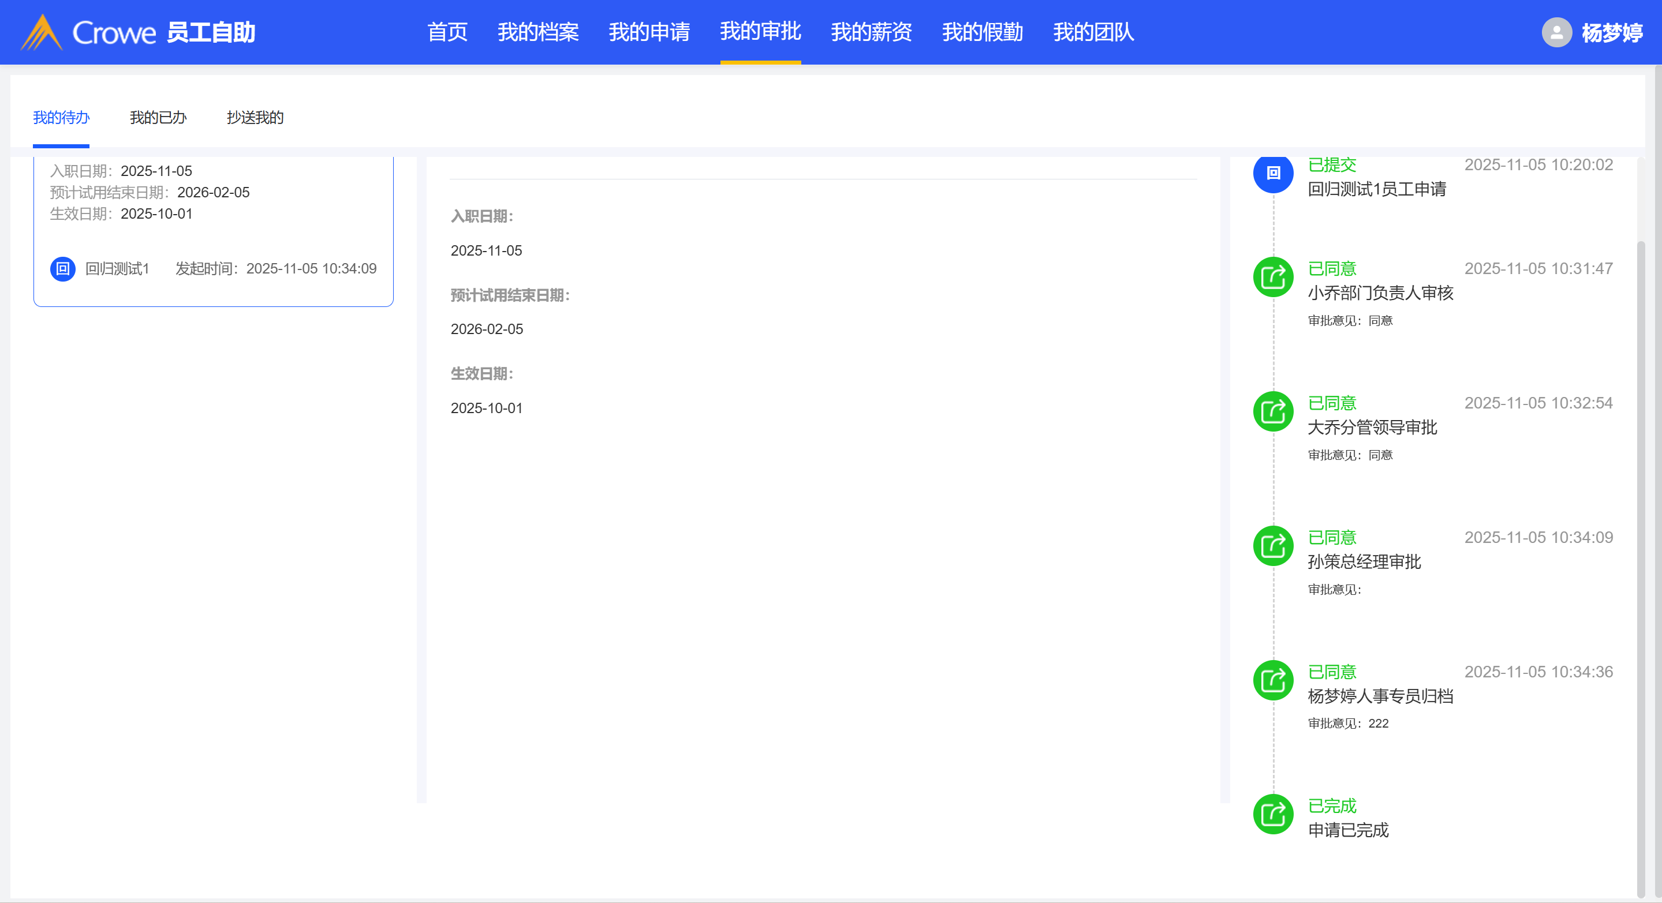Click the green icon for 杨梦婷人事专员归档
The image size is (1662, 903).
(1272, 680)
